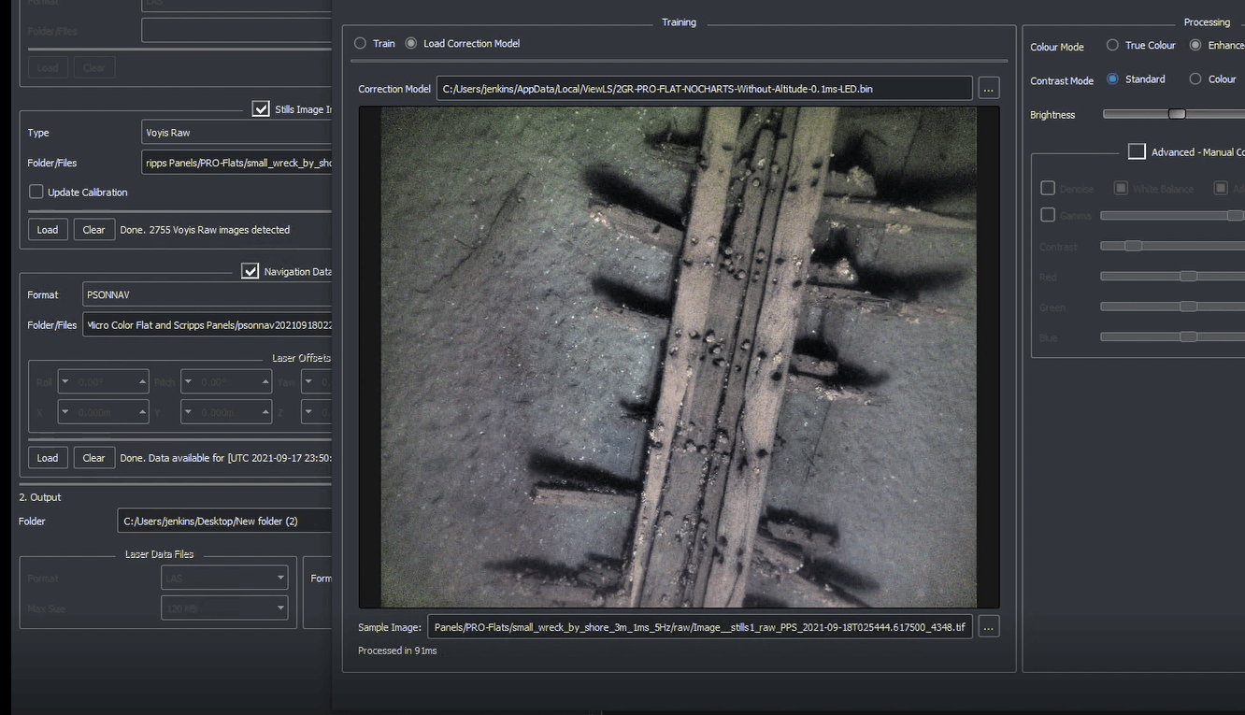The image size is (1245, 715).
Task: Enable the Update Calibration checkbox
Action: tap(36, 192)
